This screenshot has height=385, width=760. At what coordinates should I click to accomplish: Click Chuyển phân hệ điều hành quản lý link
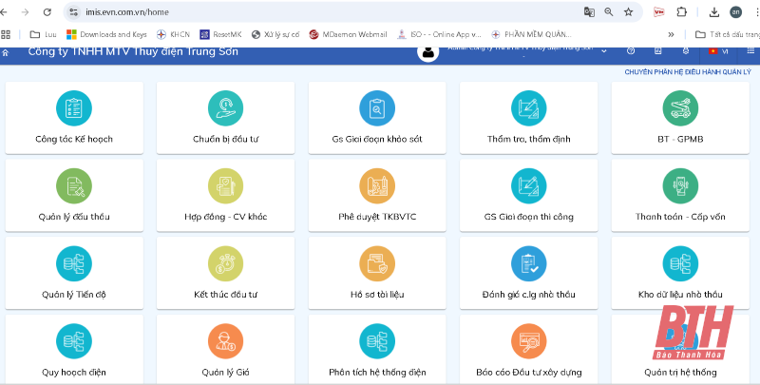click(x=687, y=71)
